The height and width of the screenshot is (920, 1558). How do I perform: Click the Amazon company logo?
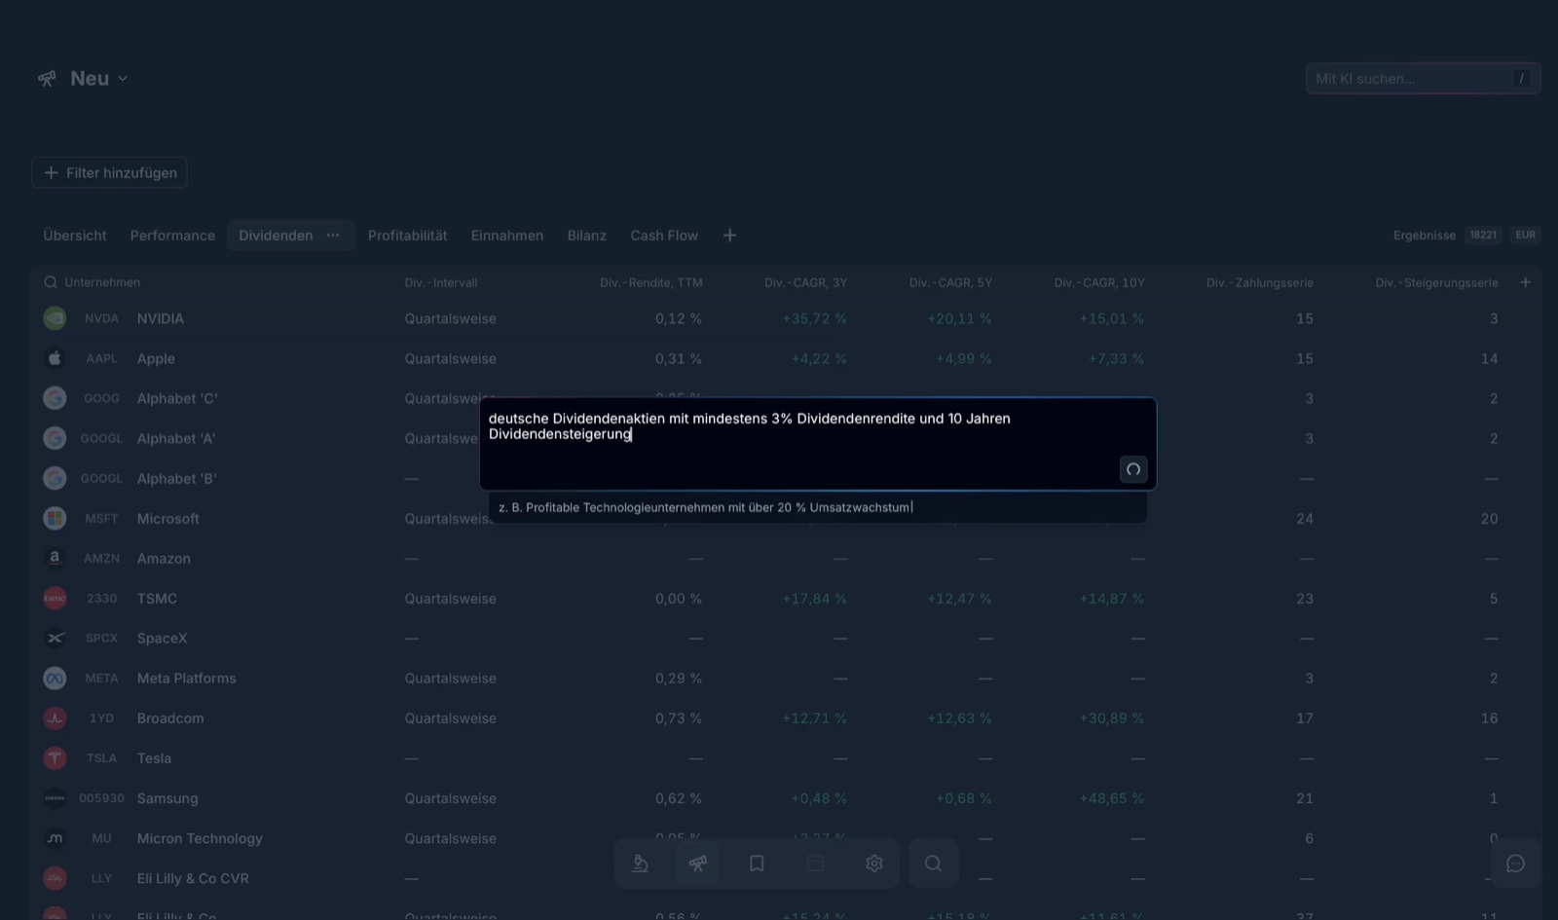(x=55, y=559)
